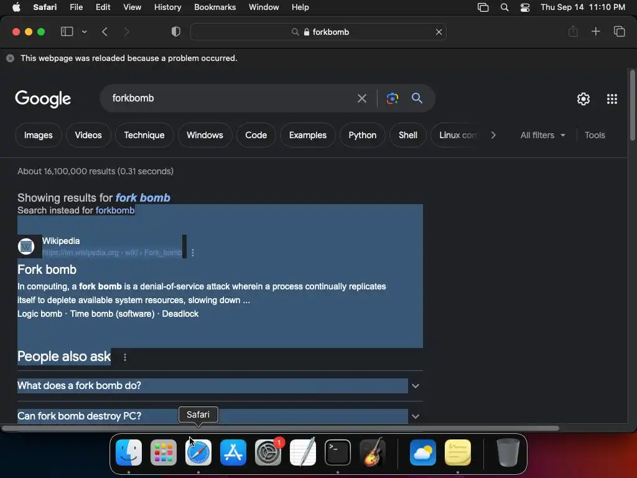The height and width of the screenshot is (478, 637).
Task: Show tab overview
Action: pos(619,31)
